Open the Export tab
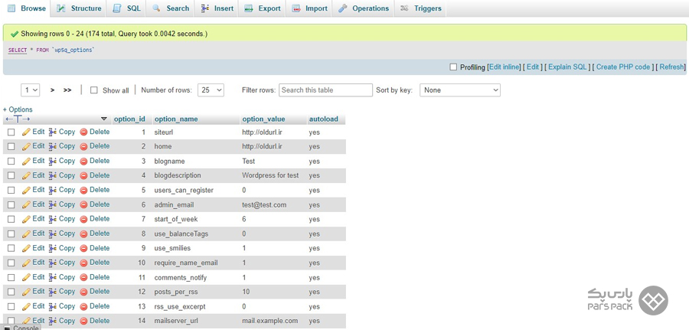This screenshot has height=330, width=689. pyautogui.click(x=263, y=8)
